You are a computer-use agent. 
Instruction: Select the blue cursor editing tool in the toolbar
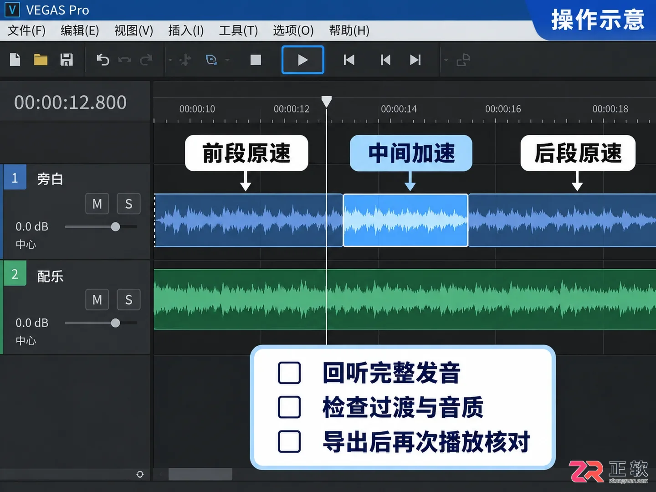point(211,60)
